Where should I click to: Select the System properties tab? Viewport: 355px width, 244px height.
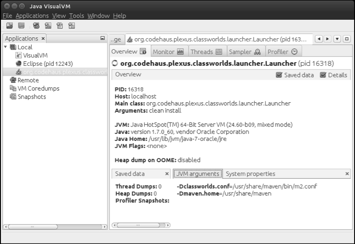[x=251, y=174]
